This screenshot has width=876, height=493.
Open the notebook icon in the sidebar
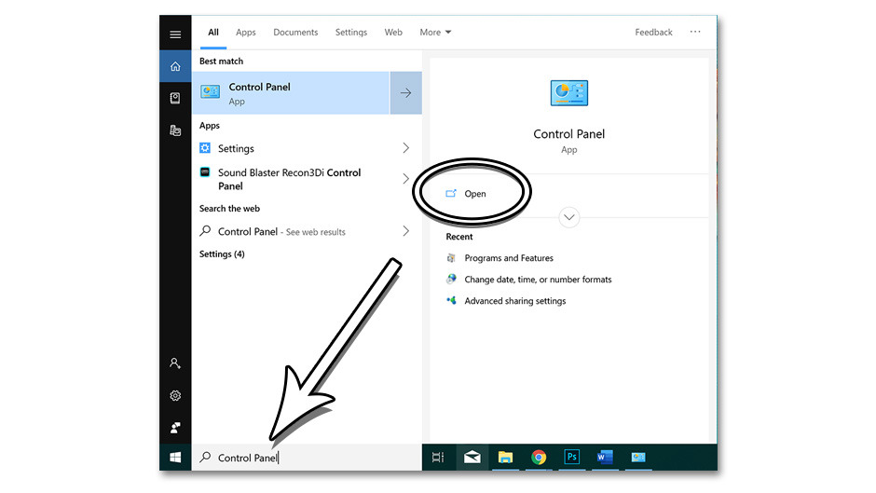click(175, 99)
